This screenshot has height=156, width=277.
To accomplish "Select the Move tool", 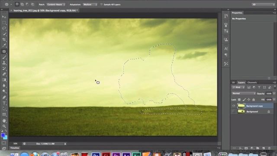I will click(x=4, y=17).
